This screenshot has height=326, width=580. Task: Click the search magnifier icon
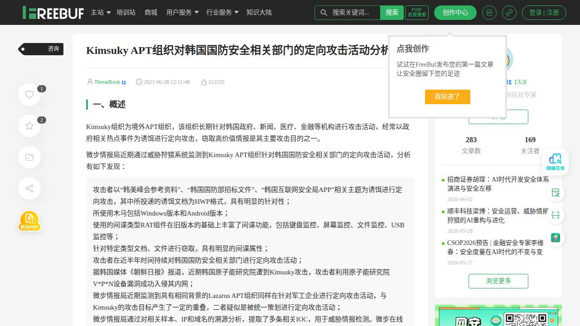[x=324, y=13]
